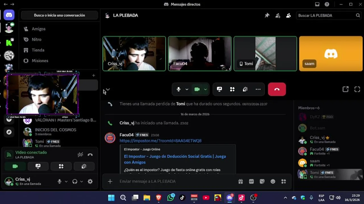Open Amigos in sidebar
Image resolution: width=364 pixels, height=204 pixels.
[x=59, y=29]
